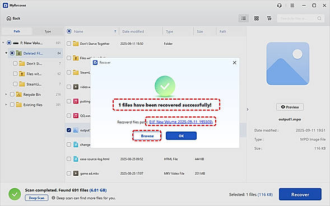The width and height of the screenshot is (330, 206).
Task: Switch to the Type tab
Action: pos(48,31)
